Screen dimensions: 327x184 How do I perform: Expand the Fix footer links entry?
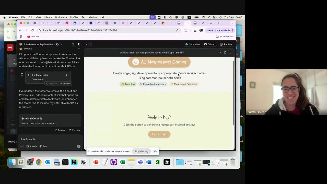click(x=67, y=75)
